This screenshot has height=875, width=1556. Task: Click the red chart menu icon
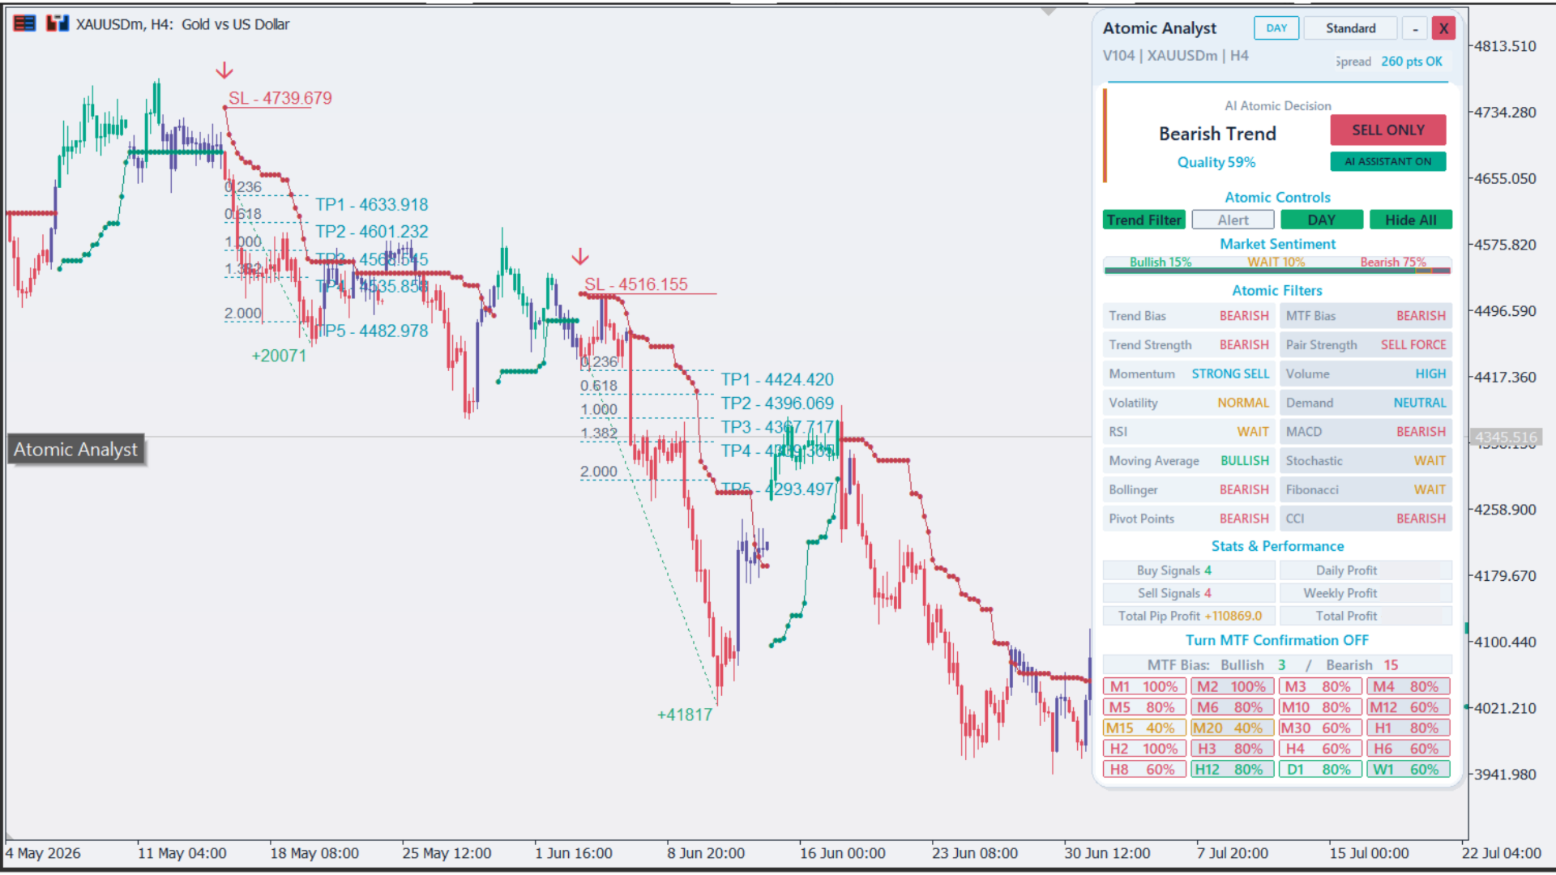[24, 23]
